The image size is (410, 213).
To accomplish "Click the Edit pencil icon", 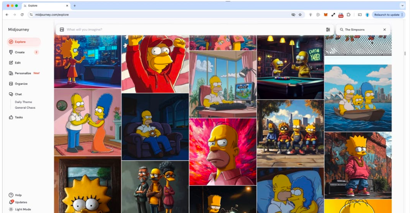I will (11, 63).
